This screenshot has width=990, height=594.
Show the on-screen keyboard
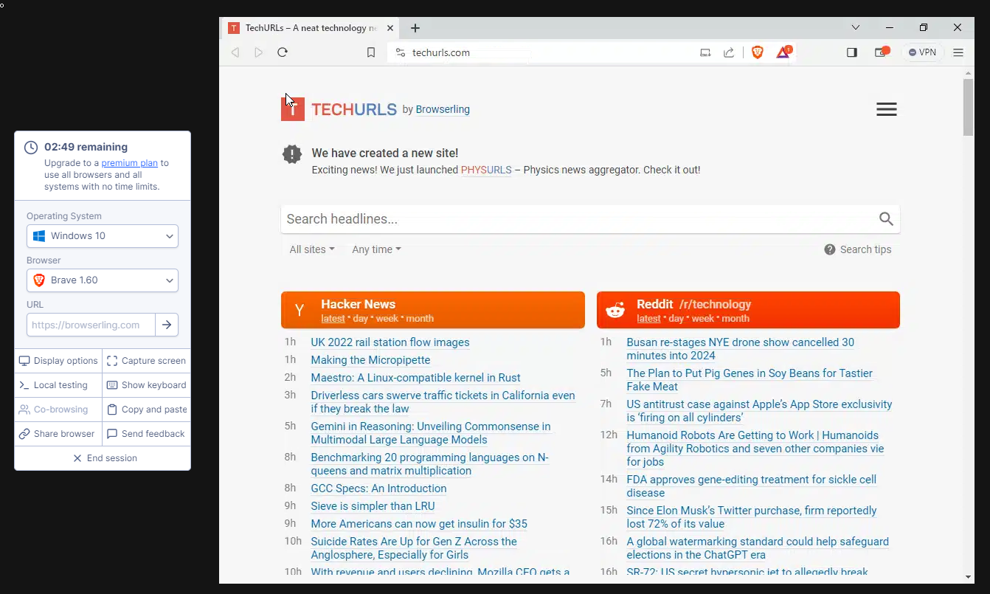pyautogui.click(x=146, y=384)
